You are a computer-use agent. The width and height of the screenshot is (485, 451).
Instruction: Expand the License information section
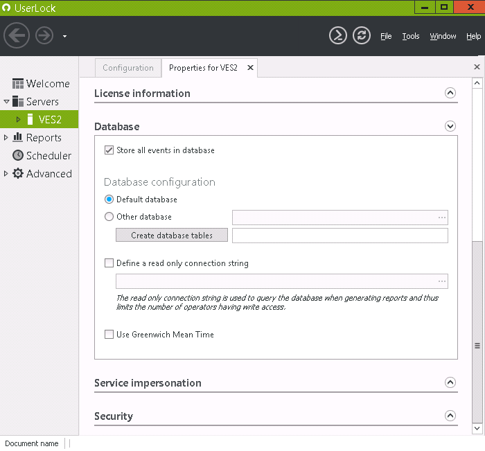[x=450, y=93]
